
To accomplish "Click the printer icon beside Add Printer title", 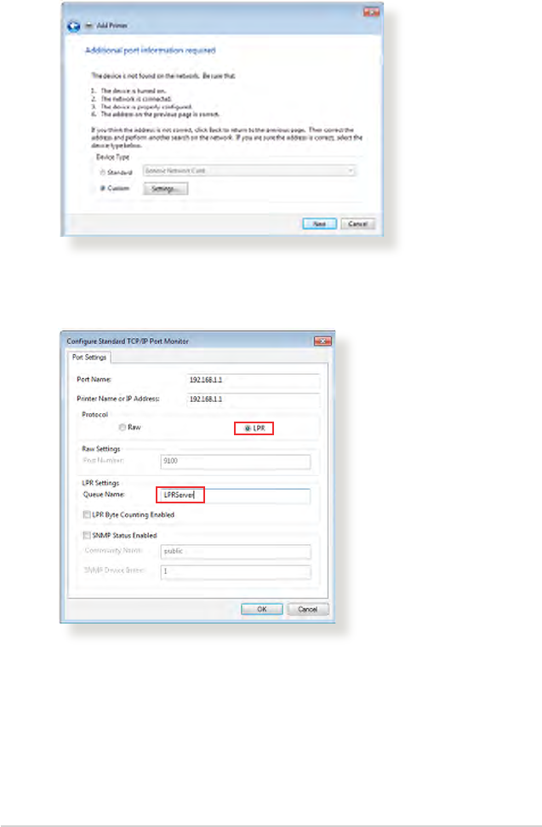I will pos(88,26).
